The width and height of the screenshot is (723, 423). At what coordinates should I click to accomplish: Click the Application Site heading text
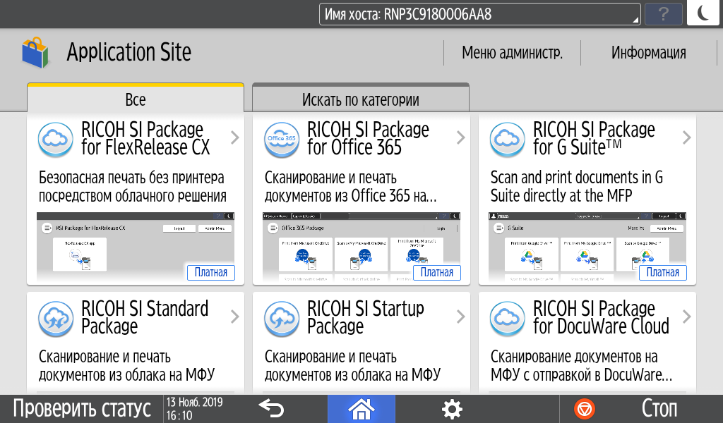pyautogui.click(x=129, y=52)
